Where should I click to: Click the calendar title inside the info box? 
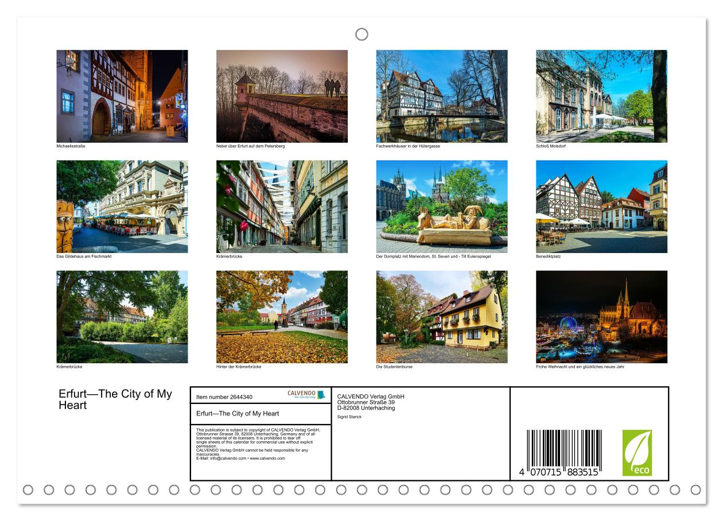coord(238,413)
